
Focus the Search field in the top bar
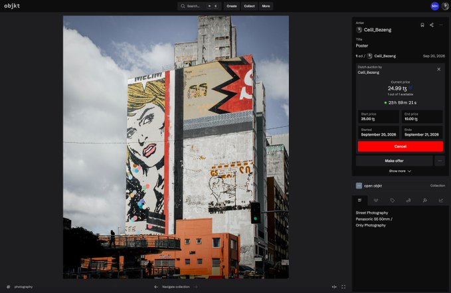[199, 6]
